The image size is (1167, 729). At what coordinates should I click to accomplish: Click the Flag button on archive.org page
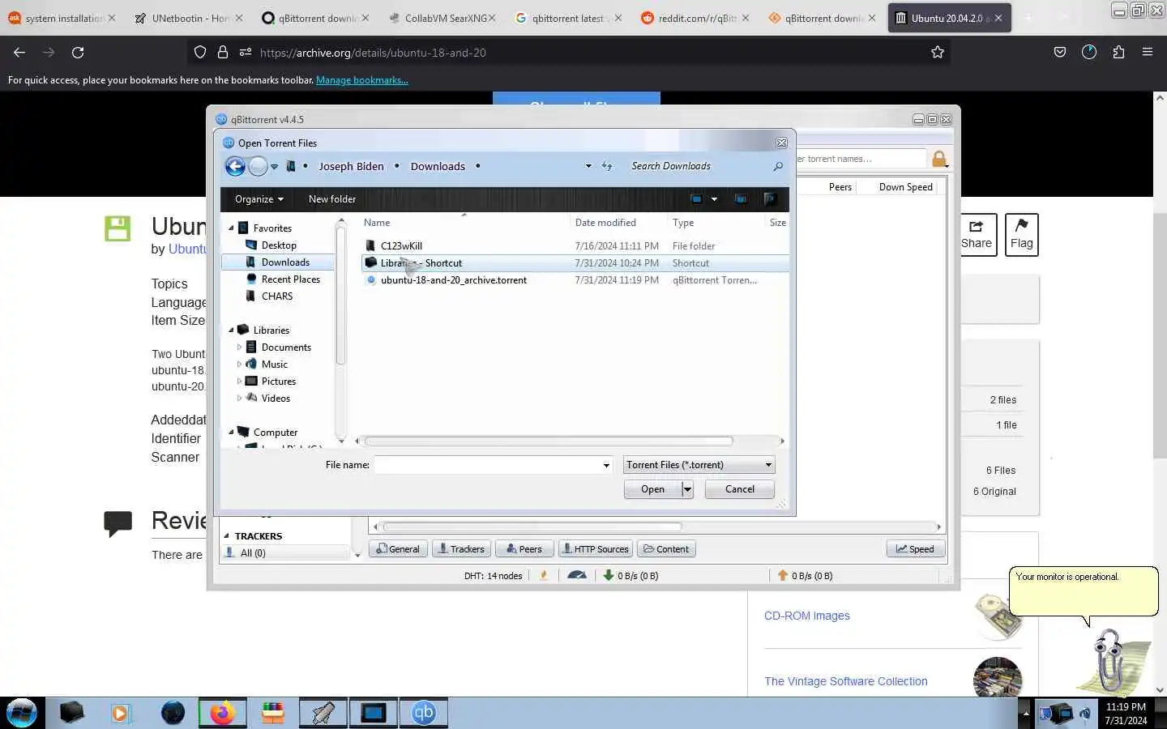pyautogui.click(x=1021, y=235)
